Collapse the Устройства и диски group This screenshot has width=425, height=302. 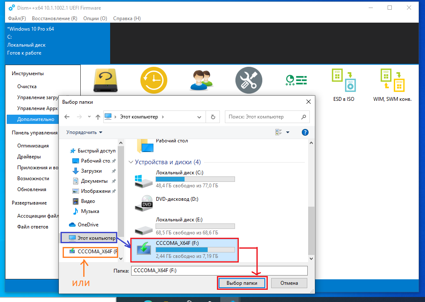click(x=131, y=162)
